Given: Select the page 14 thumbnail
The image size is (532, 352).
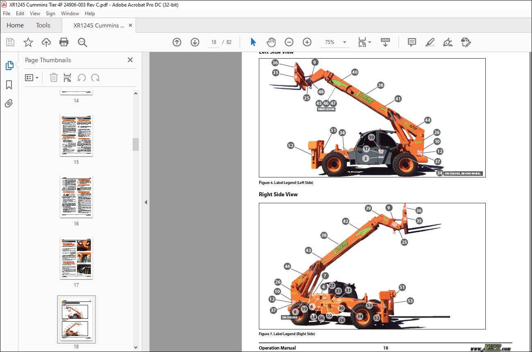Looking at the screenshot, I should pos(76,92).
